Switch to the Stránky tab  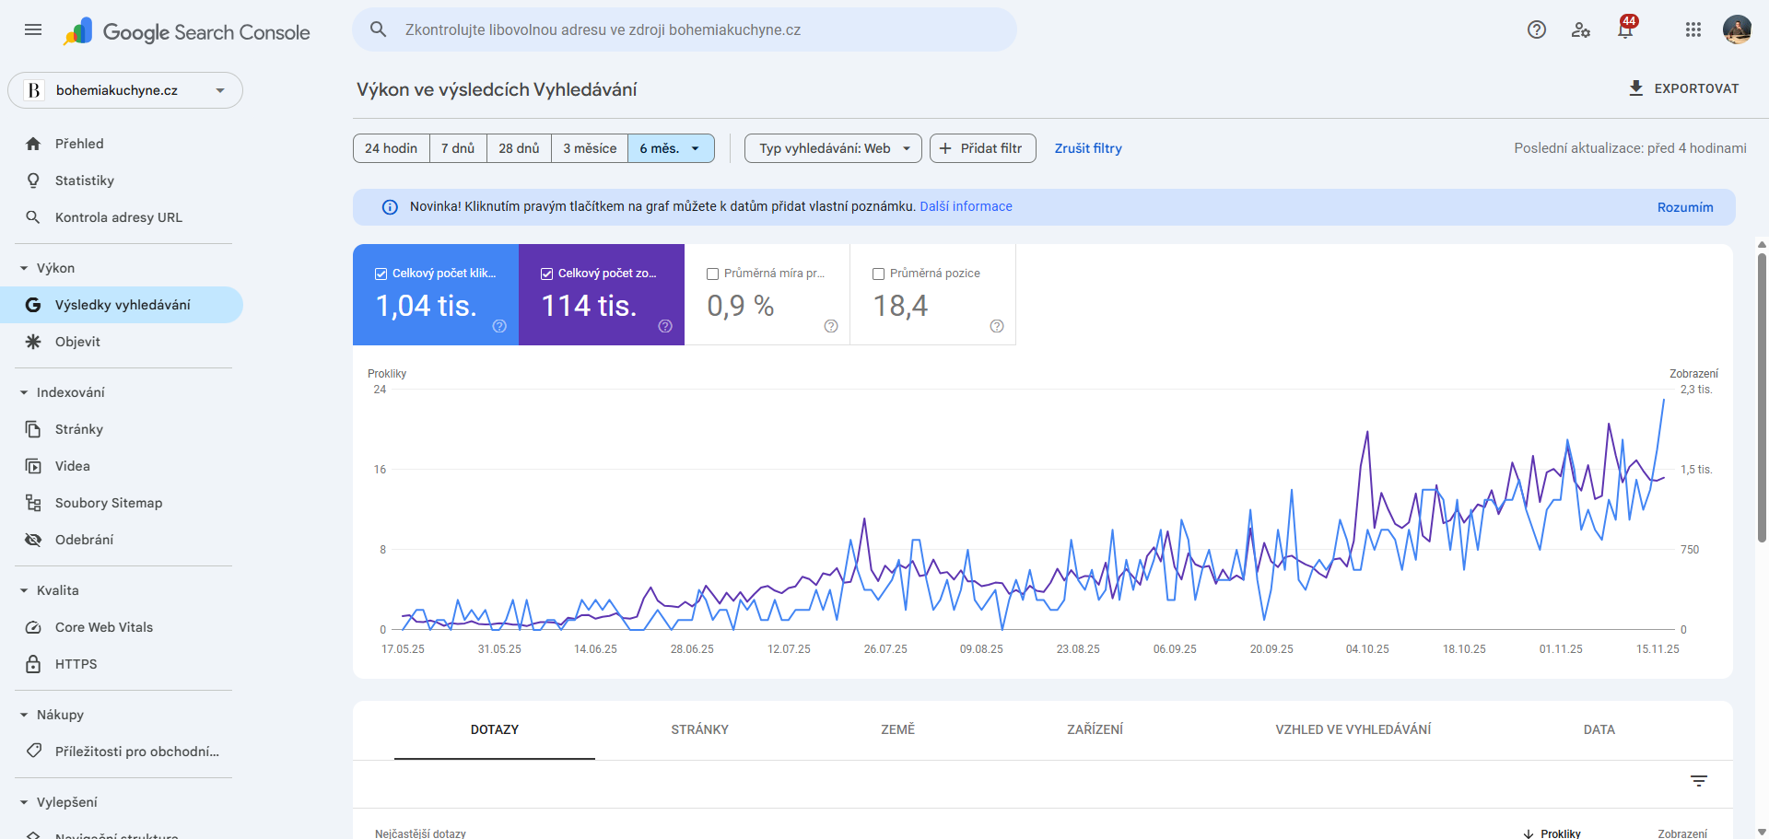point(699,729)
